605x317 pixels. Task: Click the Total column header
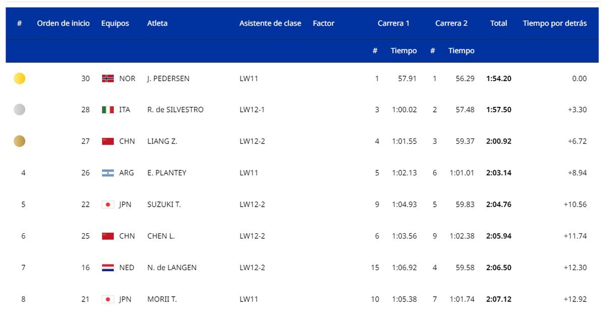click(x=499, y=23)
